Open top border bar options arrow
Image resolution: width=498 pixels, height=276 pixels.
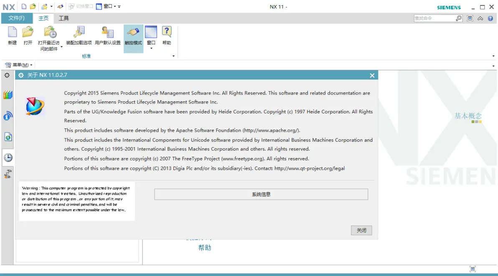tap(493, 66)
